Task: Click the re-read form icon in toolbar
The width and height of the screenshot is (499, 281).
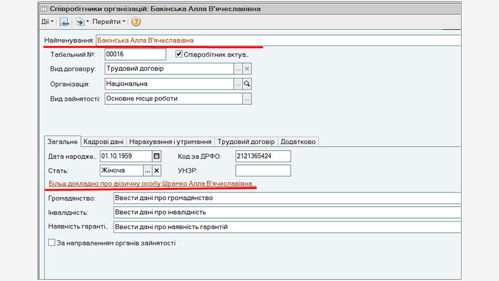Action: [x=64, y=22]
